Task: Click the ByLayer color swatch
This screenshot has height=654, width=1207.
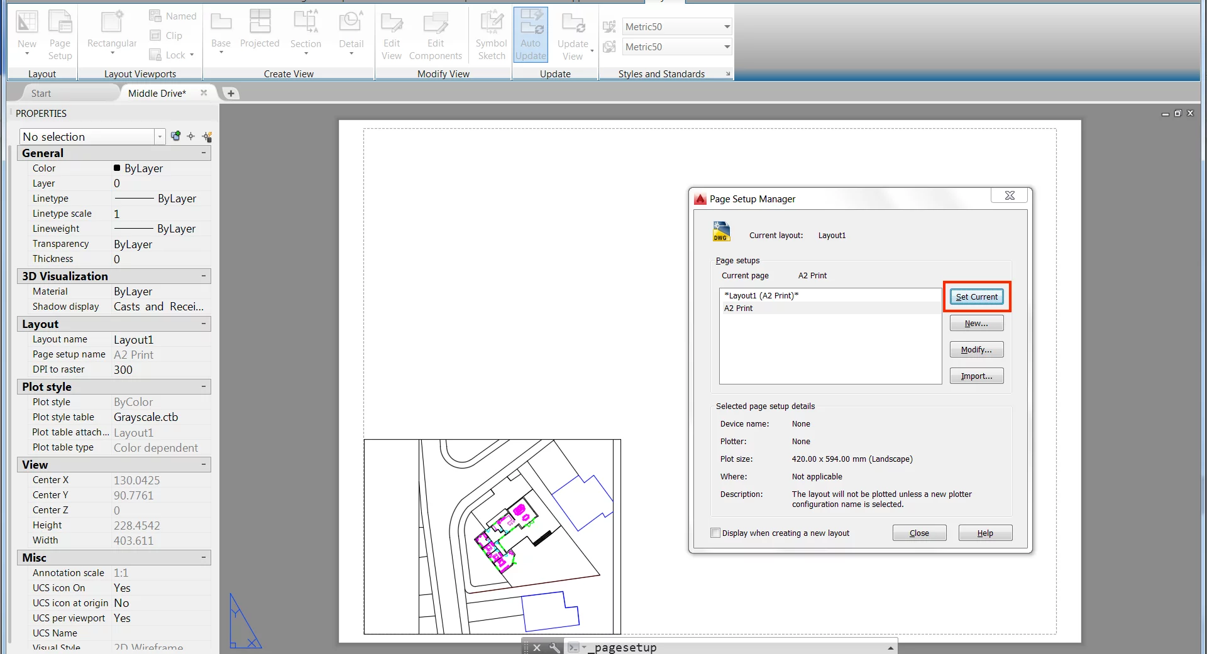Action: [117, 168]
